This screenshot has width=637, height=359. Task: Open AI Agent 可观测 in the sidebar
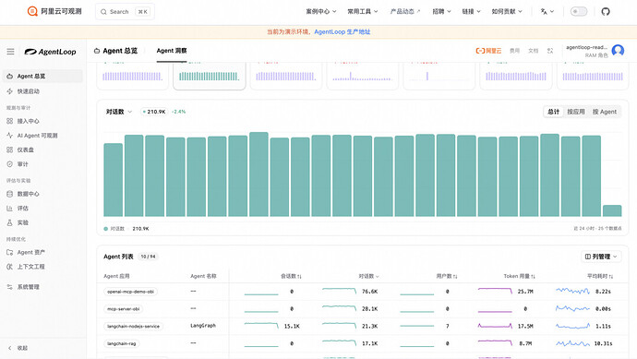[42, 136]
